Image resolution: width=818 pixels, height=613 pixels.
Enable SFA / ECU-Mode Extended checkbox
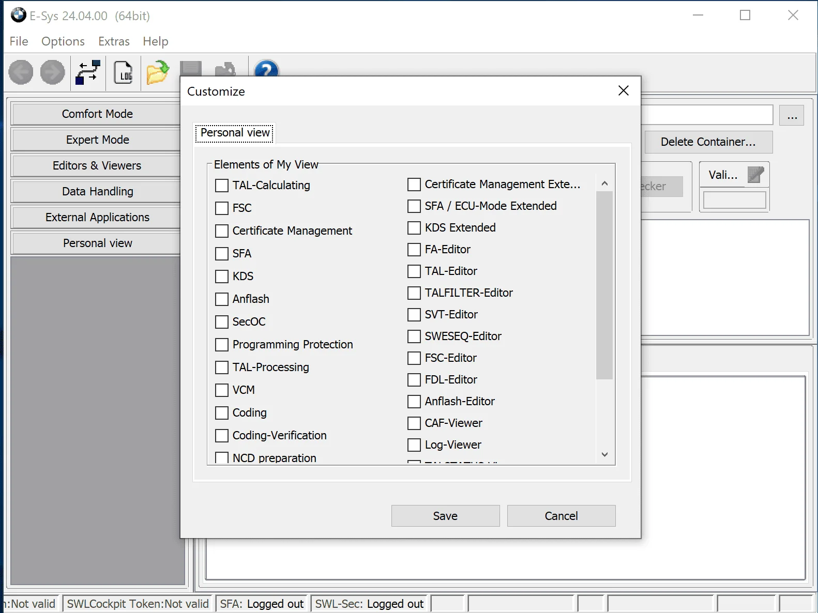(x=414, y=206)
